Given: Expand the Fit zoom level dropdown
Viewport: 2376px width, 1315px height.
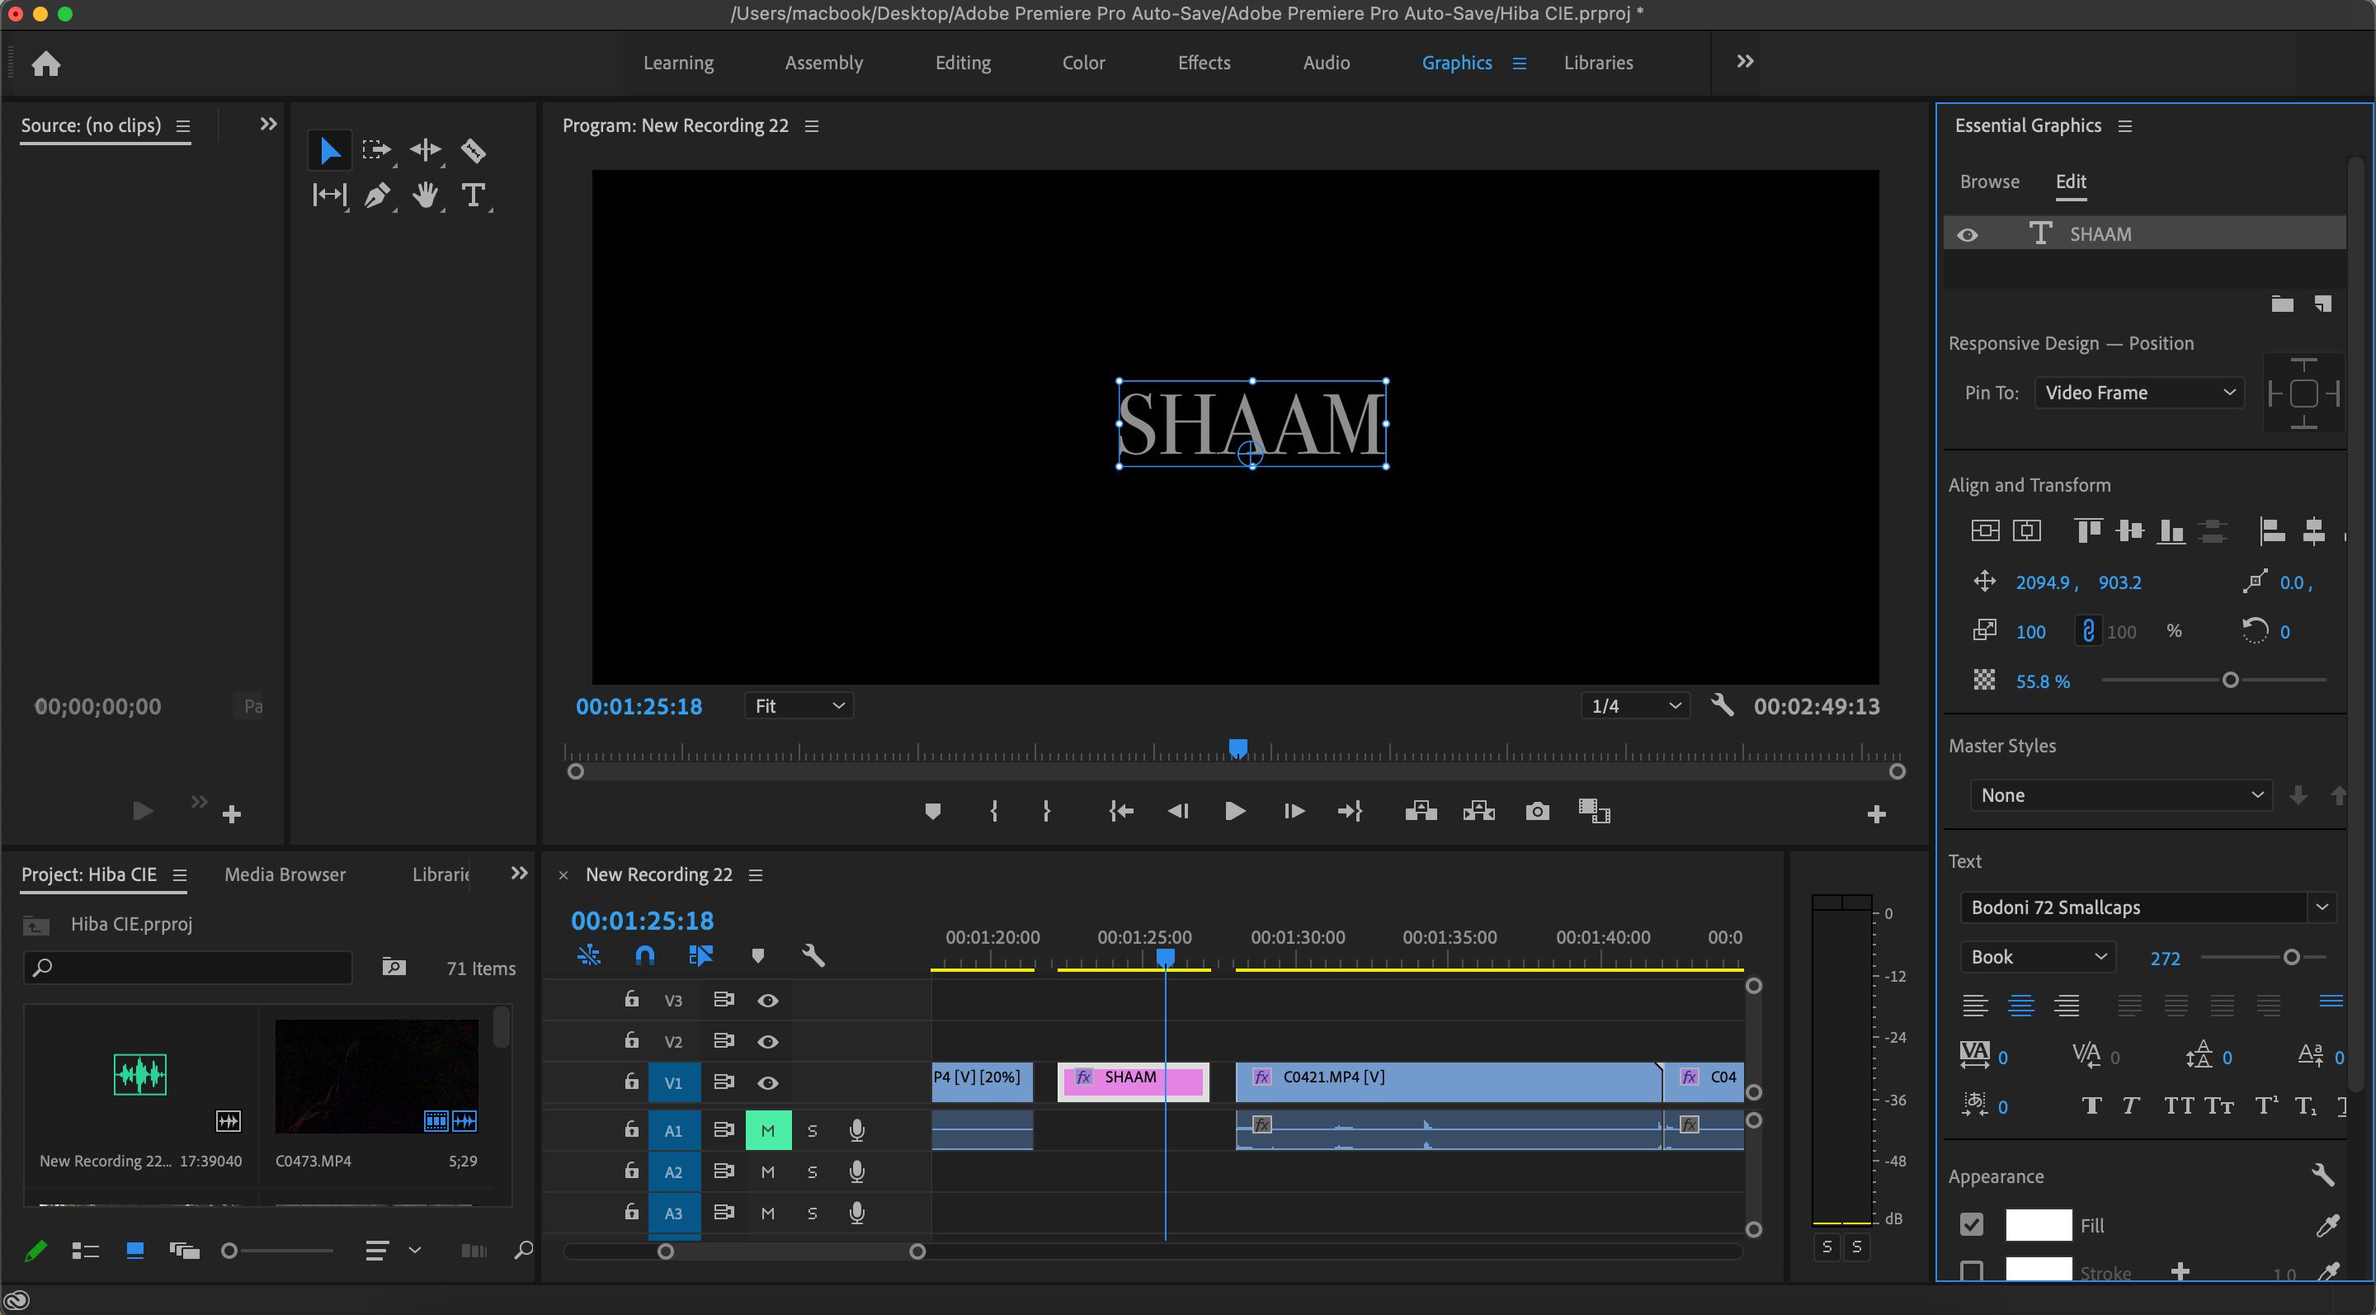Looking at the screenshot, I should (x=799, y=706).
